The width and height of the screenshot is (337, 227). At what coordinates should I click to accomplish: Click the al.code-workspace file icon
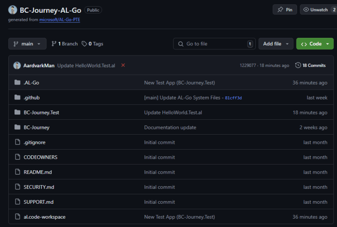(18, 216)
